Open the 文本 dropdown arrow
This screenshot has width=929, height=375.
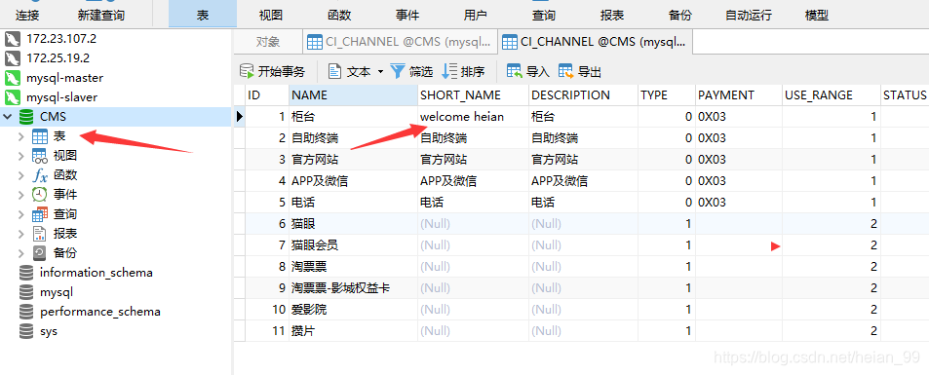pyautogui.click(x=380, y=72)
